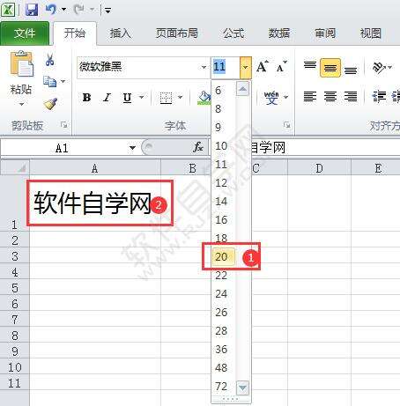Open the undo history dropdown arrow
400x406 pixels.
[x=63, y=10]
